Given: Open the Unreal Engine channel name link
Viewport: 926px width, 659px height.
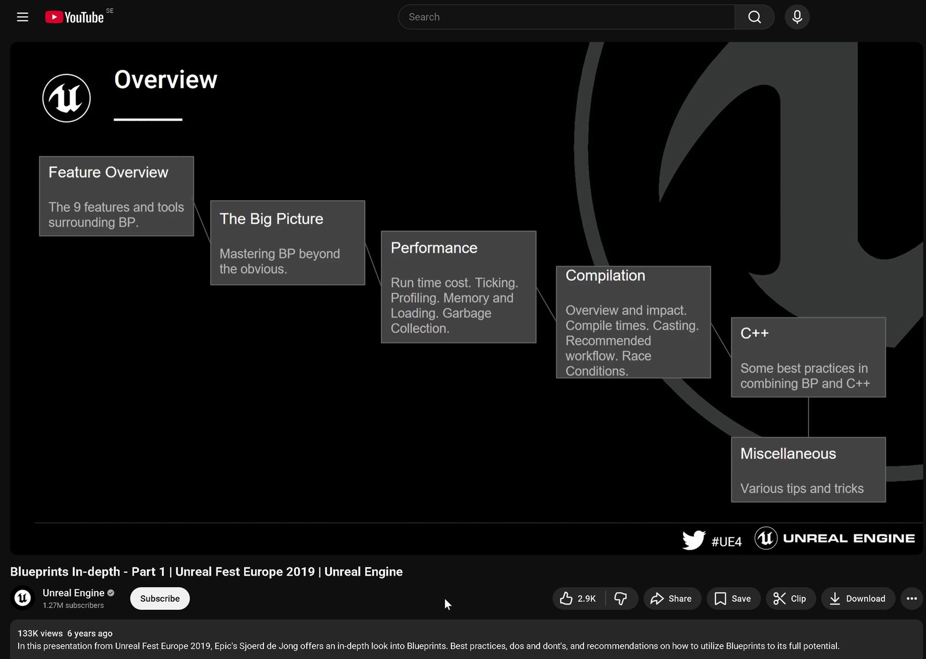Looking at the screenshot, I should click(x=74, y=592).
